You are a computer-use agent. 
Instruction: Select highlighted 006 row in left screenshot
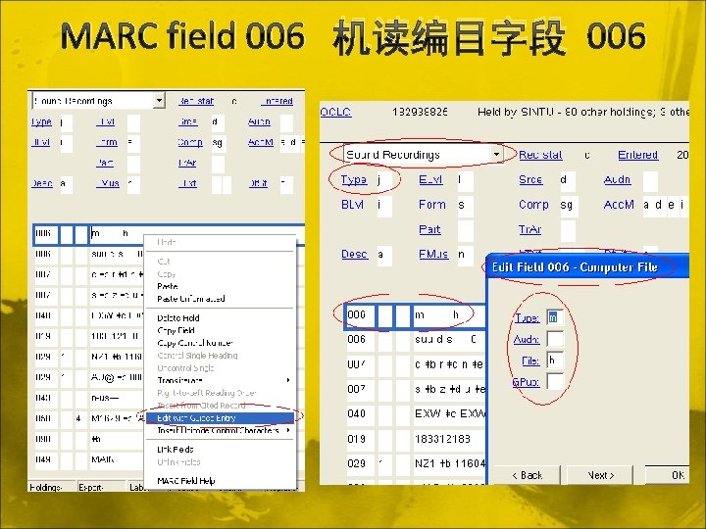170,233
